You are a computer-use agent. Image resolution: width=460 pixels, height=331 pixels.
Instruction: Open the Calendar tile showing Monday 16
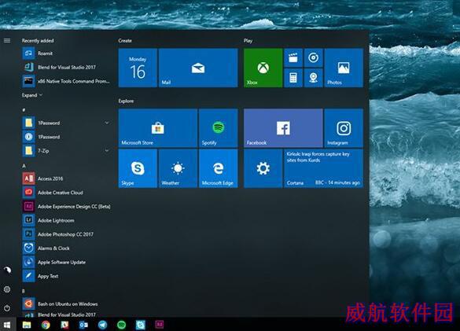tap(138, 68)
